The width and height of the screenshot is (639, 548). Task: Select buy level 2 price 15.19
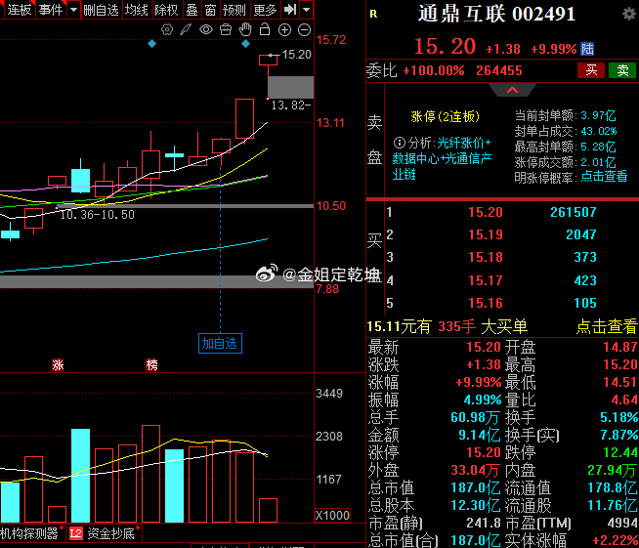point(486,234)
